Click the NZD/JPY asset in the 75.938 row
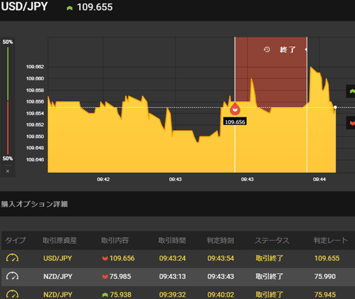Screen dimensions: 355x299 pyautogui.click(x=58, y=295)
